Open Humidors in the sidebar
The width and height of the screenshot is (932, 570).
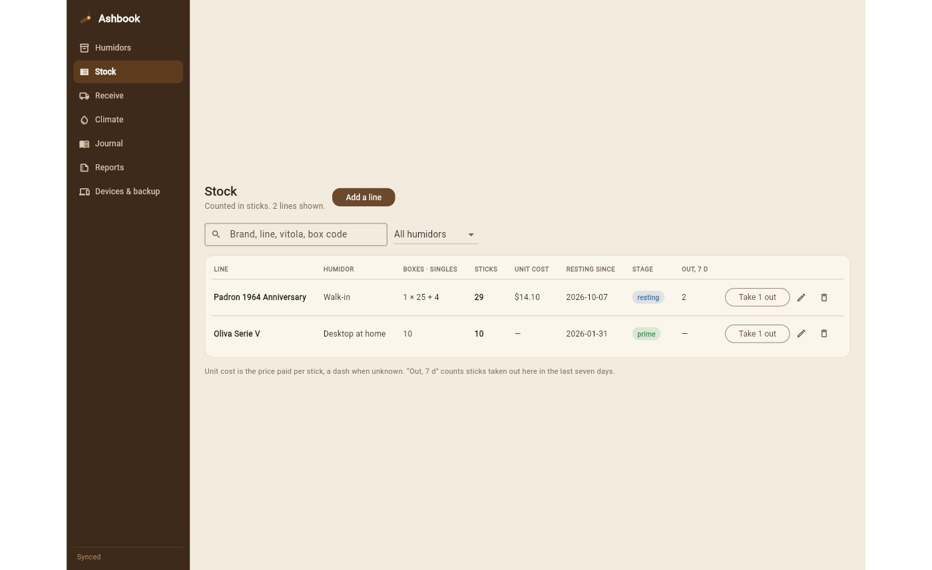tap(128, 48)
